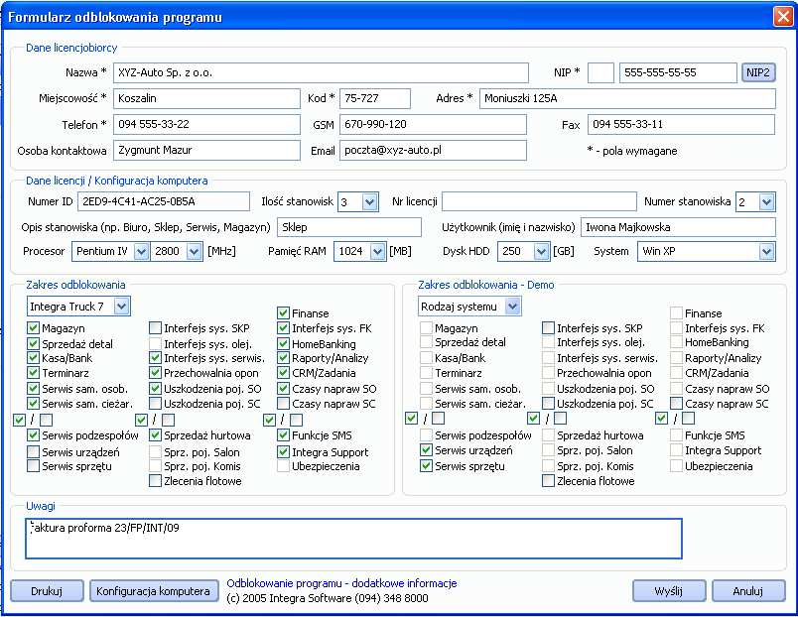Viewport: 798px width, 617px height.
Task: Untick Uszkodzenia poj. SO in non-Demo scope
Action: point(155,389)
